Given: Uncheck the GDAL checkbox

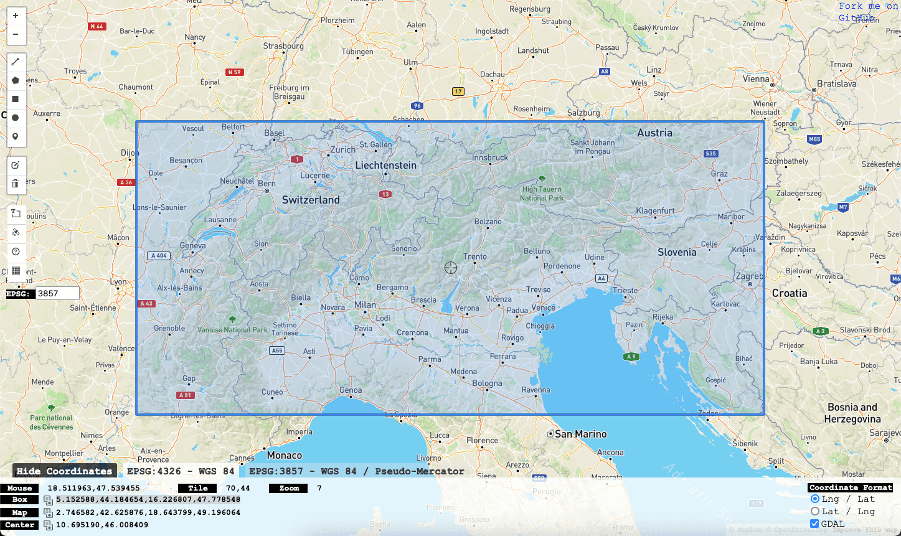Looking at the screenshot, I should tap(815, 524).
